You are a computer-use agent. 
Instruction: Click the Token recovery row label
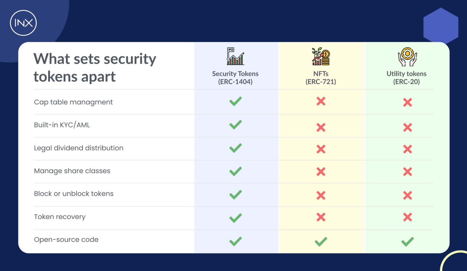pyautogui.click(x=60, y=217)
